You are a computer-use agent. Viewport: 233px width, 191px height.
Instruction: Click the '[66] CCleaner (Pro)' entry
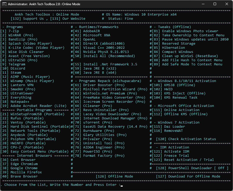click(x=93, y=106)
